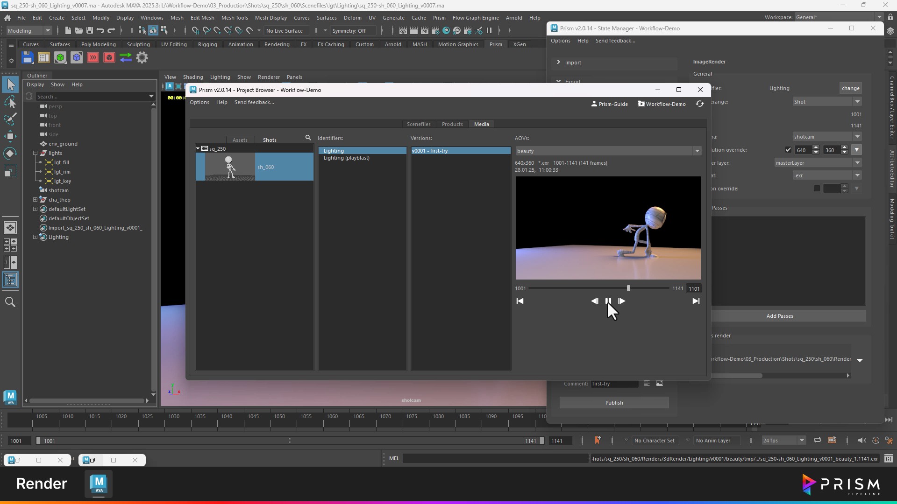This screenshot has height=504, width=897.
Task: Open the .exr format dropdown
Action: coord(827,175)
